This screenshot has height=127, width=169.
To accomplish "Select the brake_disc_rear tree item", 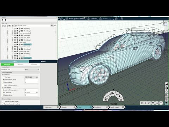I will 24,52.
